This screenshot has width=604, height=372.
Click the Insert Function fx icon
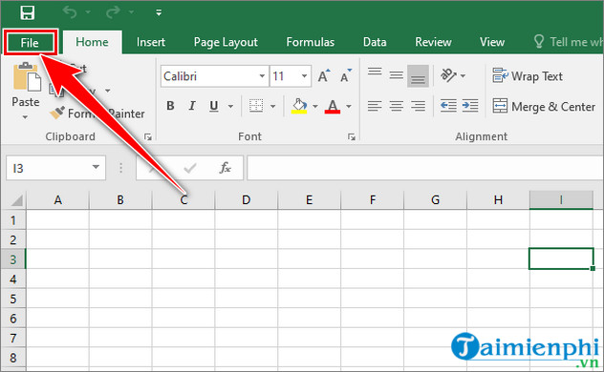tap(225, 168)
